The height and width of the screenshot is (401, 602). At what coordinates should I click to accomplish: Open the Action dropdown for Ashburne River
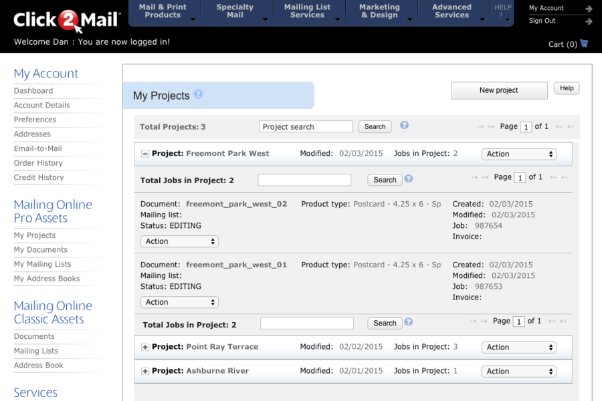coord(518,371)
